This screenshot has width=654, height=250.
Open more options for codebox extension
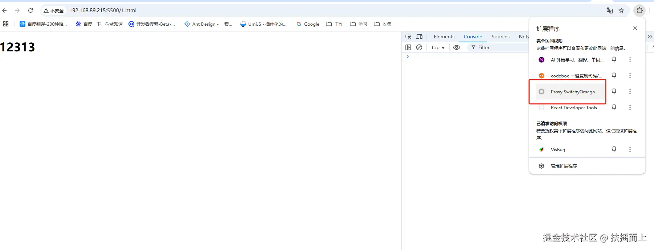pos(630,76)
